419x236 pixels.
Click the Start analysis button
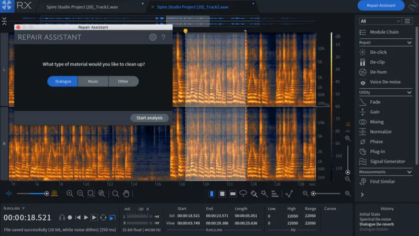coord(149,117)
